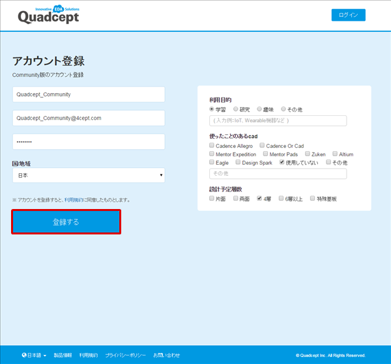
Task: Select the 学習 radio button
Action: coord(211,109)
